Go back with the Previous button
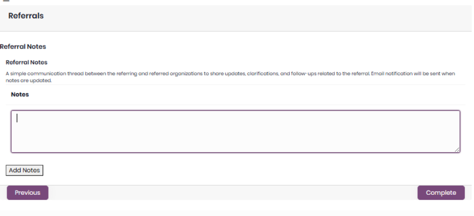Viewport: 474px width, 216px height. (27, 193)
